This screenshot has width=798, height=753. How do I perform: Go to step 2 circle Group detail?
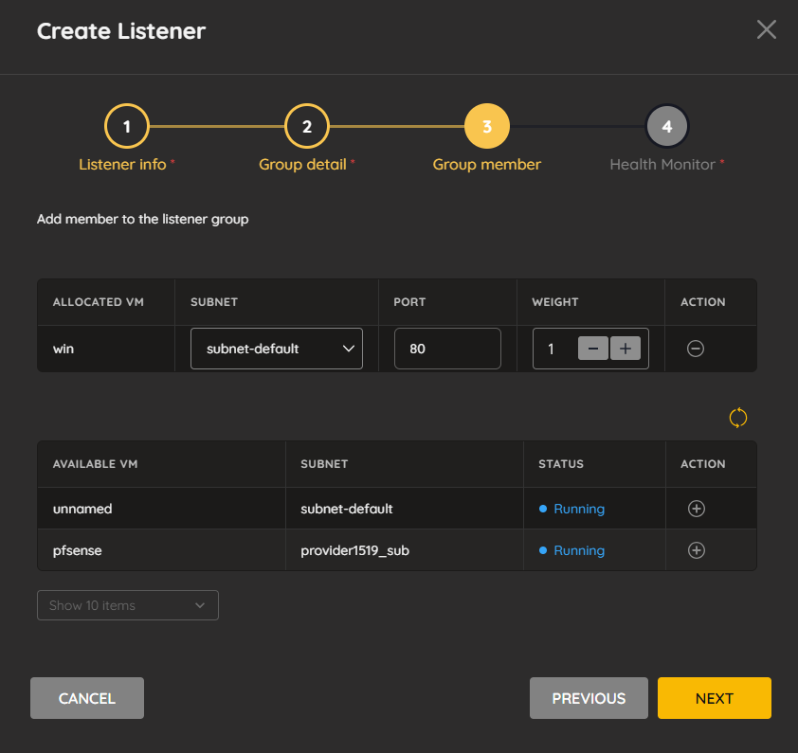pyautogui.click(x=307, y=126)
